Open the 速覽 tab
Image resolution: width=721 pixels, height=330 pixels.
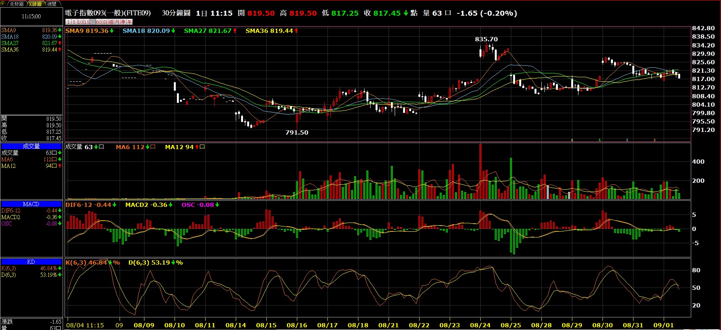[52, 4]
